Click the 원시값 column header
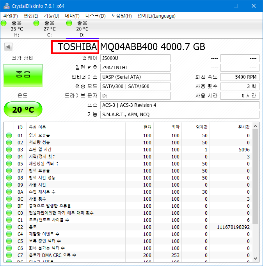 point(231,127)
